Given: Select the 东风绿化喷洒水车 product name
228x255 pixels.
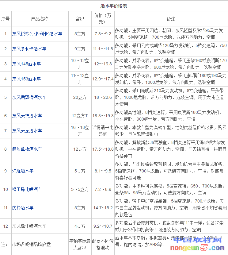Looking at the screenshot, I should (29, 226).
